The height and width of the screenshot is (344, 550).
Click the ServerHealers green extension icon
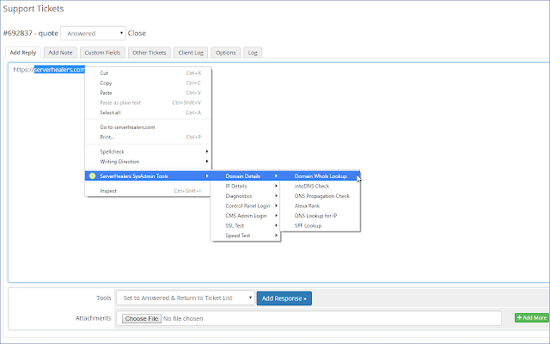(92, 175)
